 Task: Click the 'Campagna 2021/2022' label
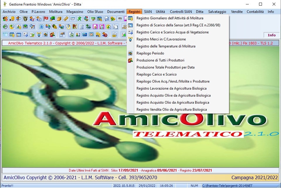click(x=254, y=178)
